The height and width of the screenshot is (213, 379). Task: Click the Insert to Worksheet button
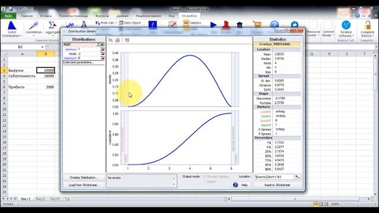coord(277,185)
